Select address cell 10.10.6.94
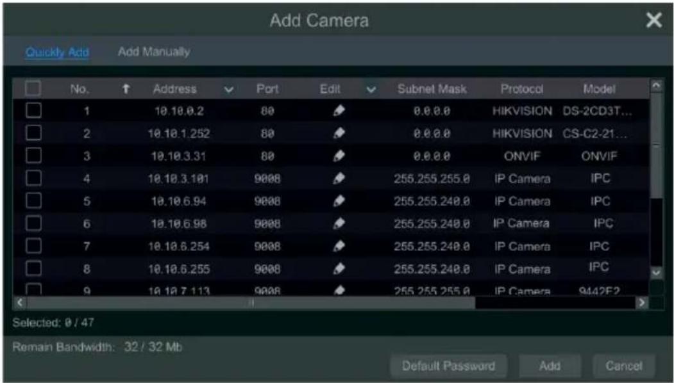The image size is (674, 383). coord(178,201)
